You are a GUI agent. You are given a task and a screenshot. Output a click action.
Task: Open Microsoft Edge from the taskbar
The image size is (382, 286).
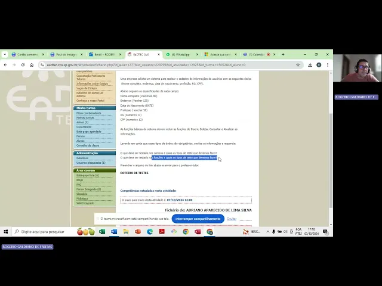[150, 232]
